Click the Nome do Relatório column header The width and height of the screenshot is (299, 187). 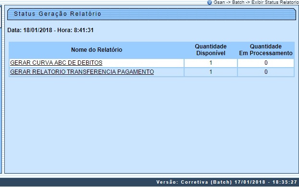point(97,50)
